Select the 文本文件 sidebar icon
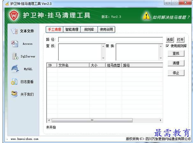193x143 pixels. click(x=14, y=31)
